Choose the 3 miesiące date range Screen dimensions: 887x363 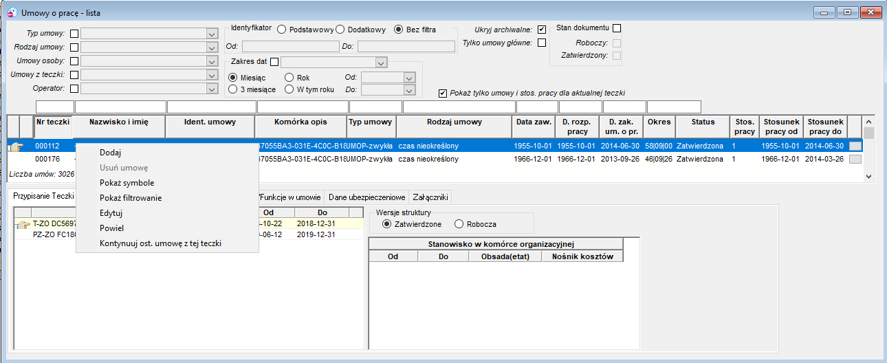(233, 89)
